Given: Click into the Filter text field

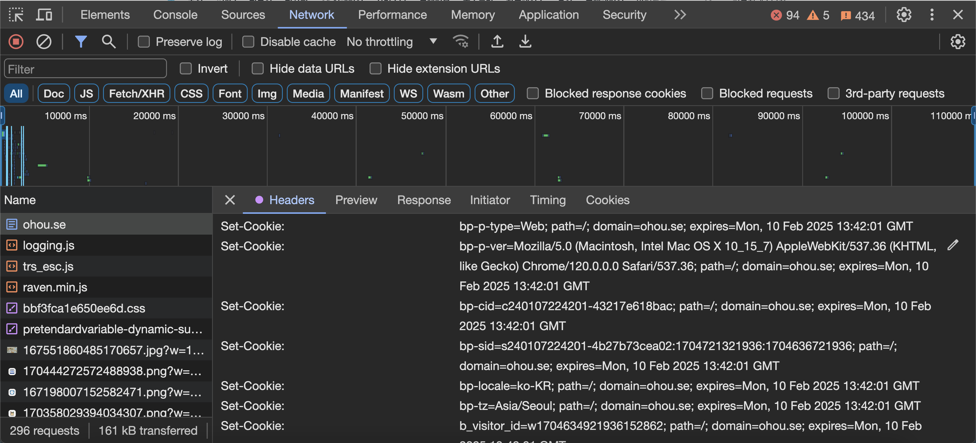Looking at the screenshot, I should 85,69.
